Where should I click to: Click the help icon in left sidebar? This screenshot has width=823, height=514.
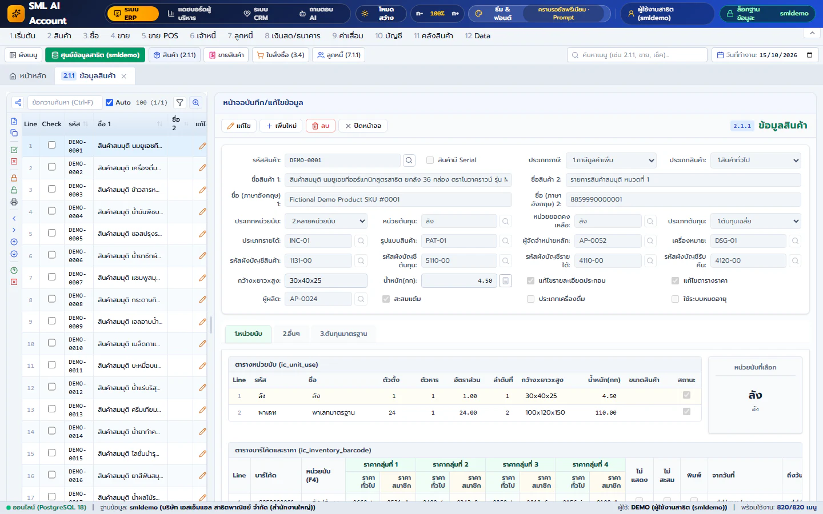(14, 271)
